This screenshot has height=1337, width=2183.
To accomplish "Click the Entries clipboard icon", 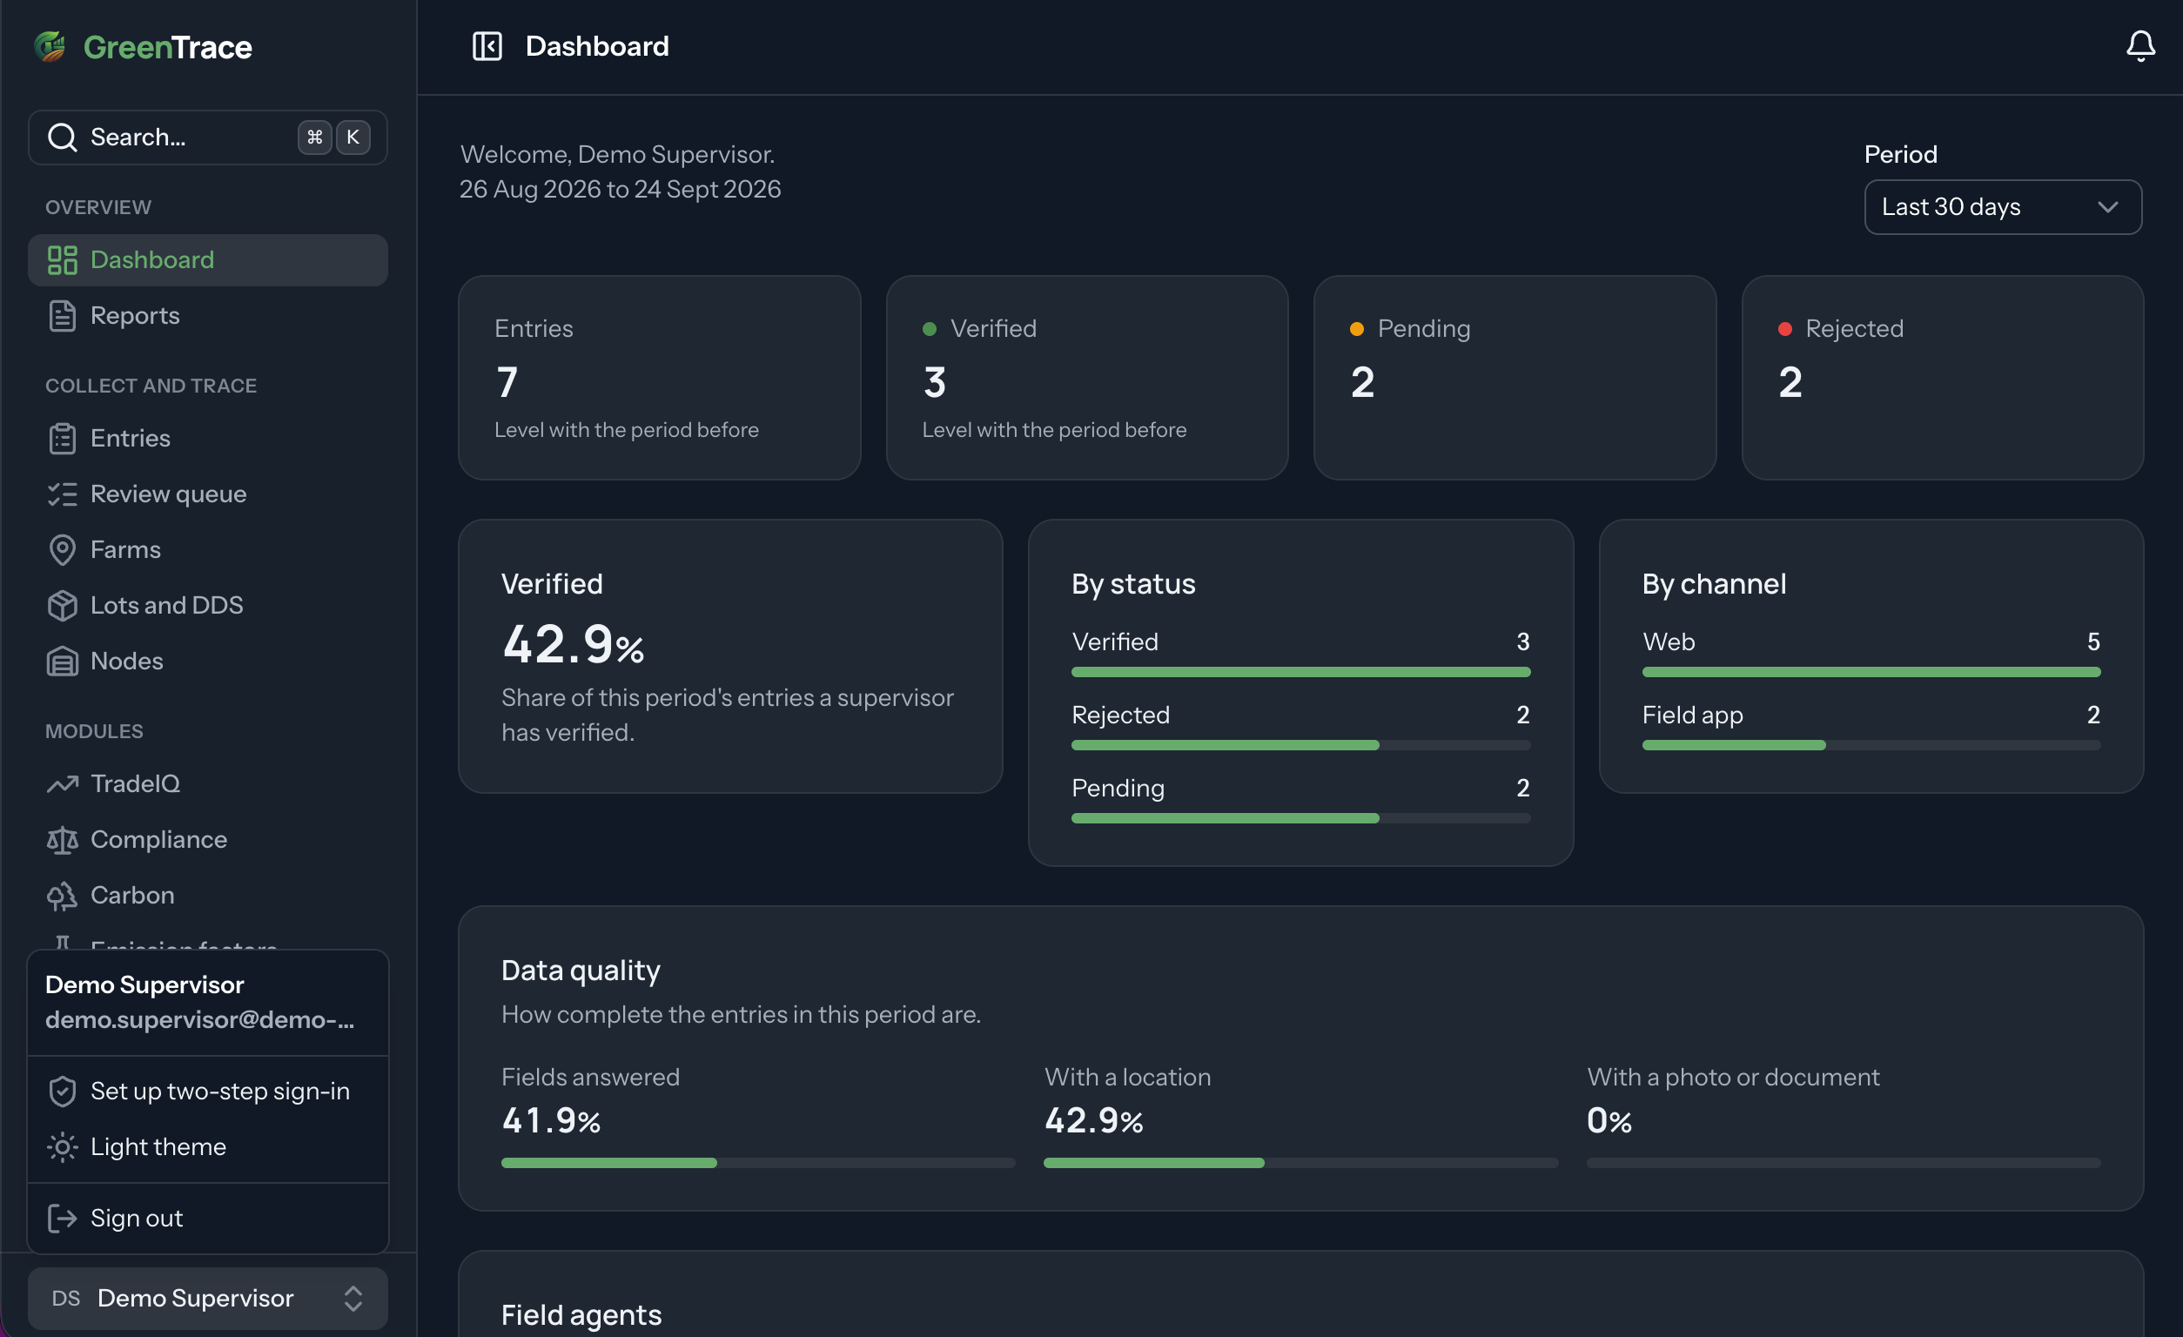I will coord(62,439).
